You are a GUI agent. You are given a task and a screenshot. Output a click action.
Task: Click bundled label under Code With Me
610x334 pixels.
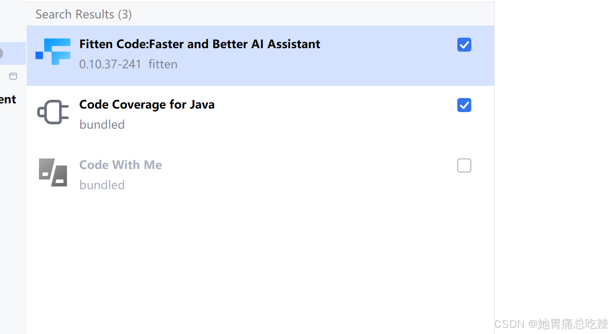(x=102, y=185)
